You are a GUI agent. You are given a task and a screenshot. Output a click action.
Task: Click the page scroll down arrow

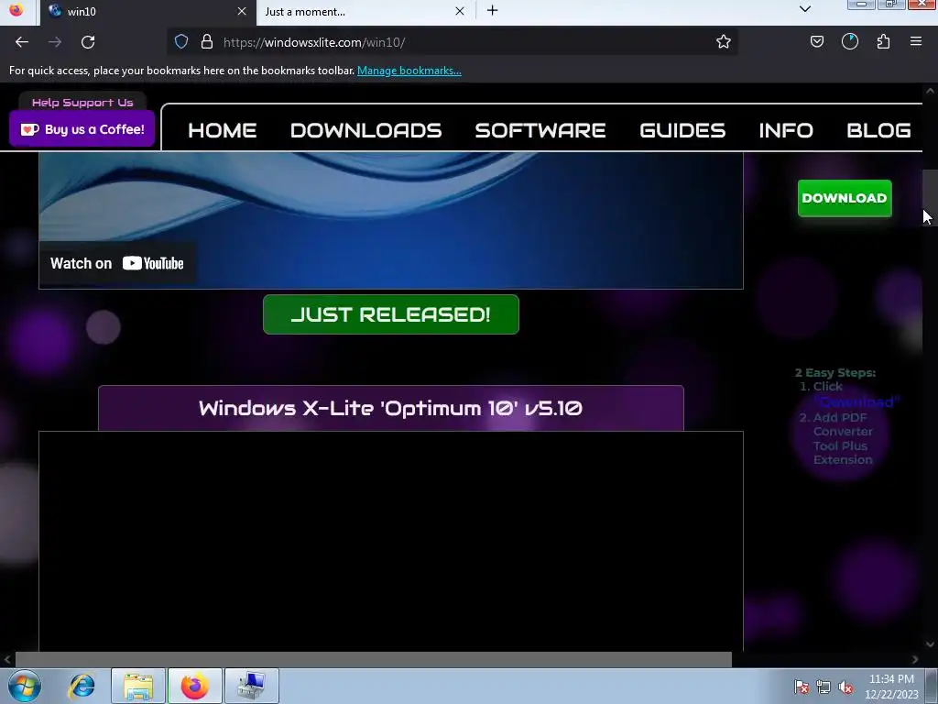coord(930,644)
